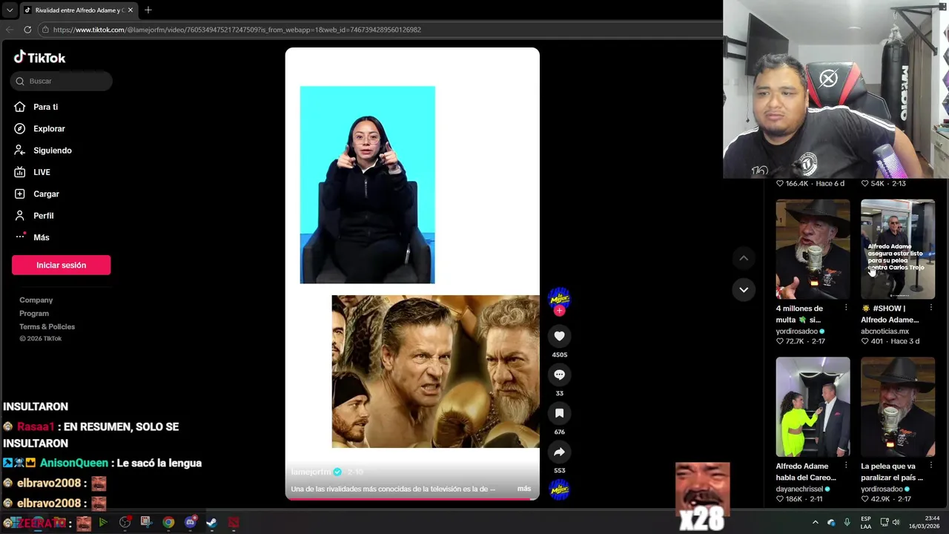Switch the ESP LAA input language
The image size is (949, 534).
866,522
